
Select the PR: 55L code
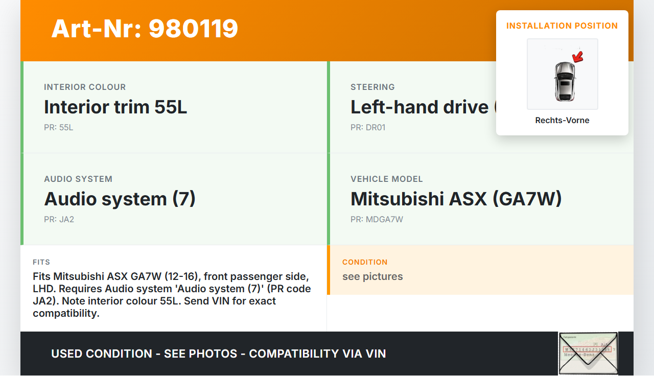point(59,127)
